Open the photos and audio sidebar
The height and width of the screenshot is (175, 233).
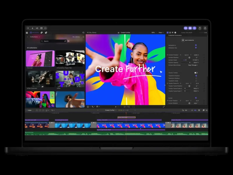coord(42,33)
